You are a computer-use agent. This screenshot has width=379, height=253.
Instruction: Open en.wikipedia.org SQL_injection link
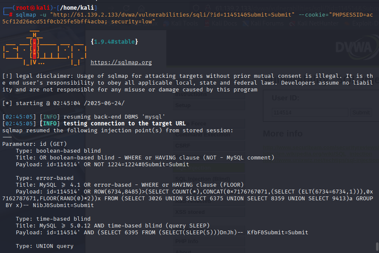[318, 154]
